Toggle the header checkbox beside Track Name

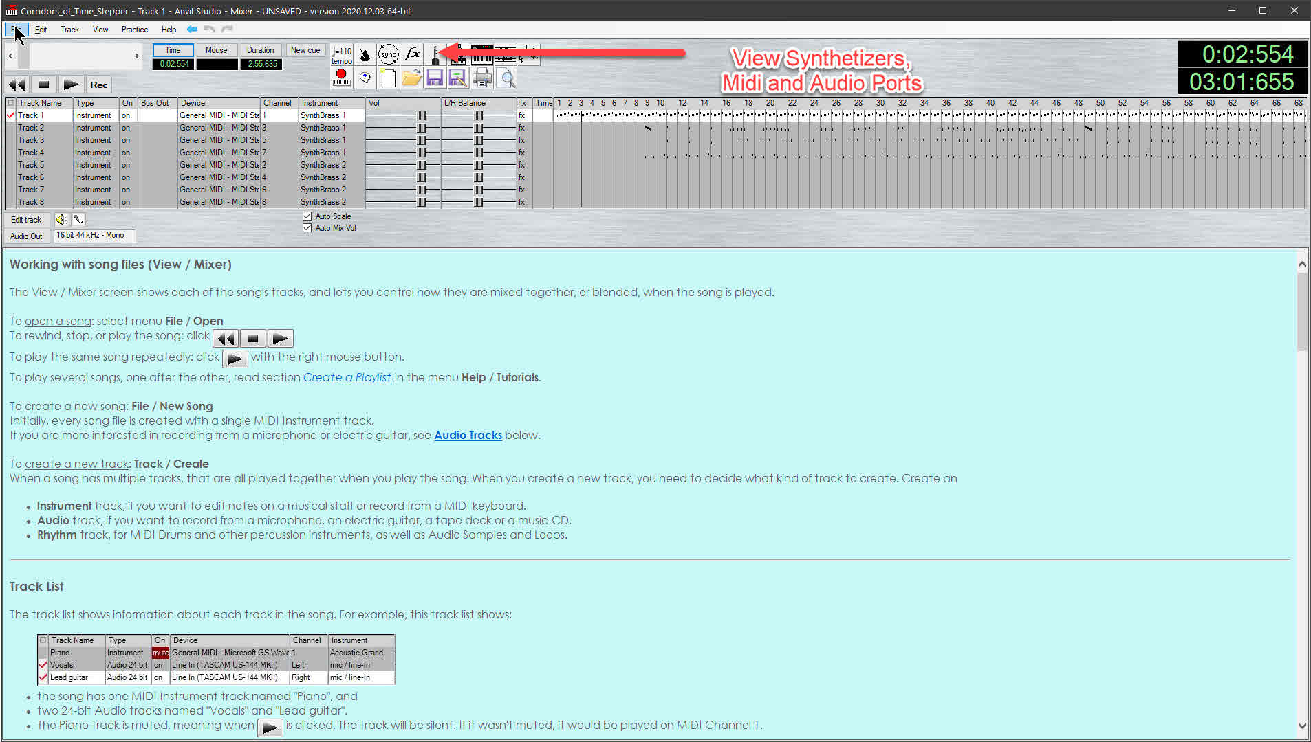[10, 103]
